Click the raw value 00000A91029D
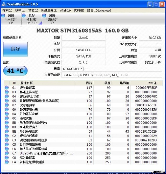166x174 pixels. tap(146, 140)
